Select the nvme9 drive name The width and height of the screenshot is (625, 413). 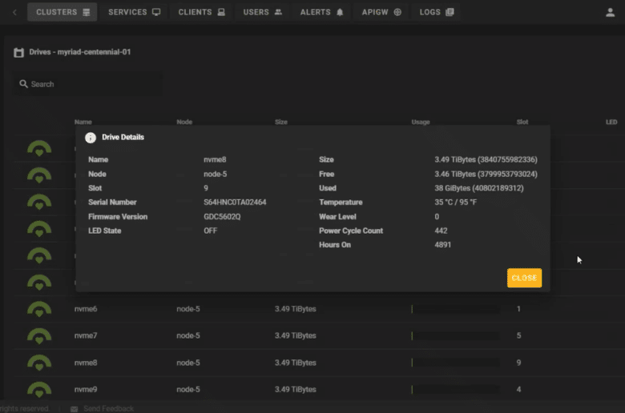point(86,390)
